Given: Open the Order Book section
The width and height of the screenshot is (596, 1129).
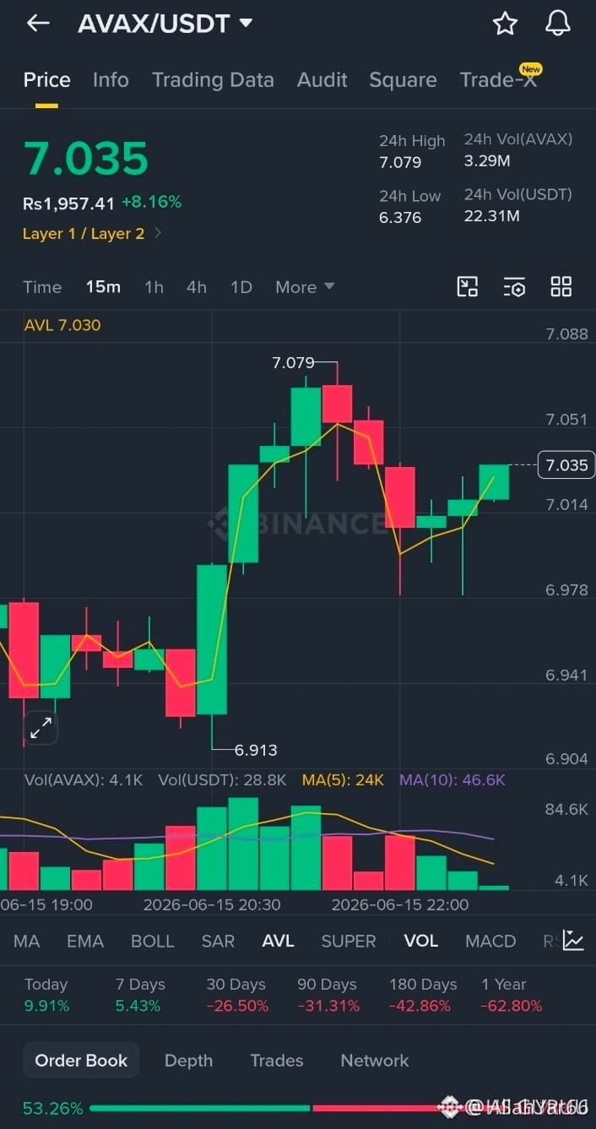Looking at the screenshot, I should (81, 1061).
